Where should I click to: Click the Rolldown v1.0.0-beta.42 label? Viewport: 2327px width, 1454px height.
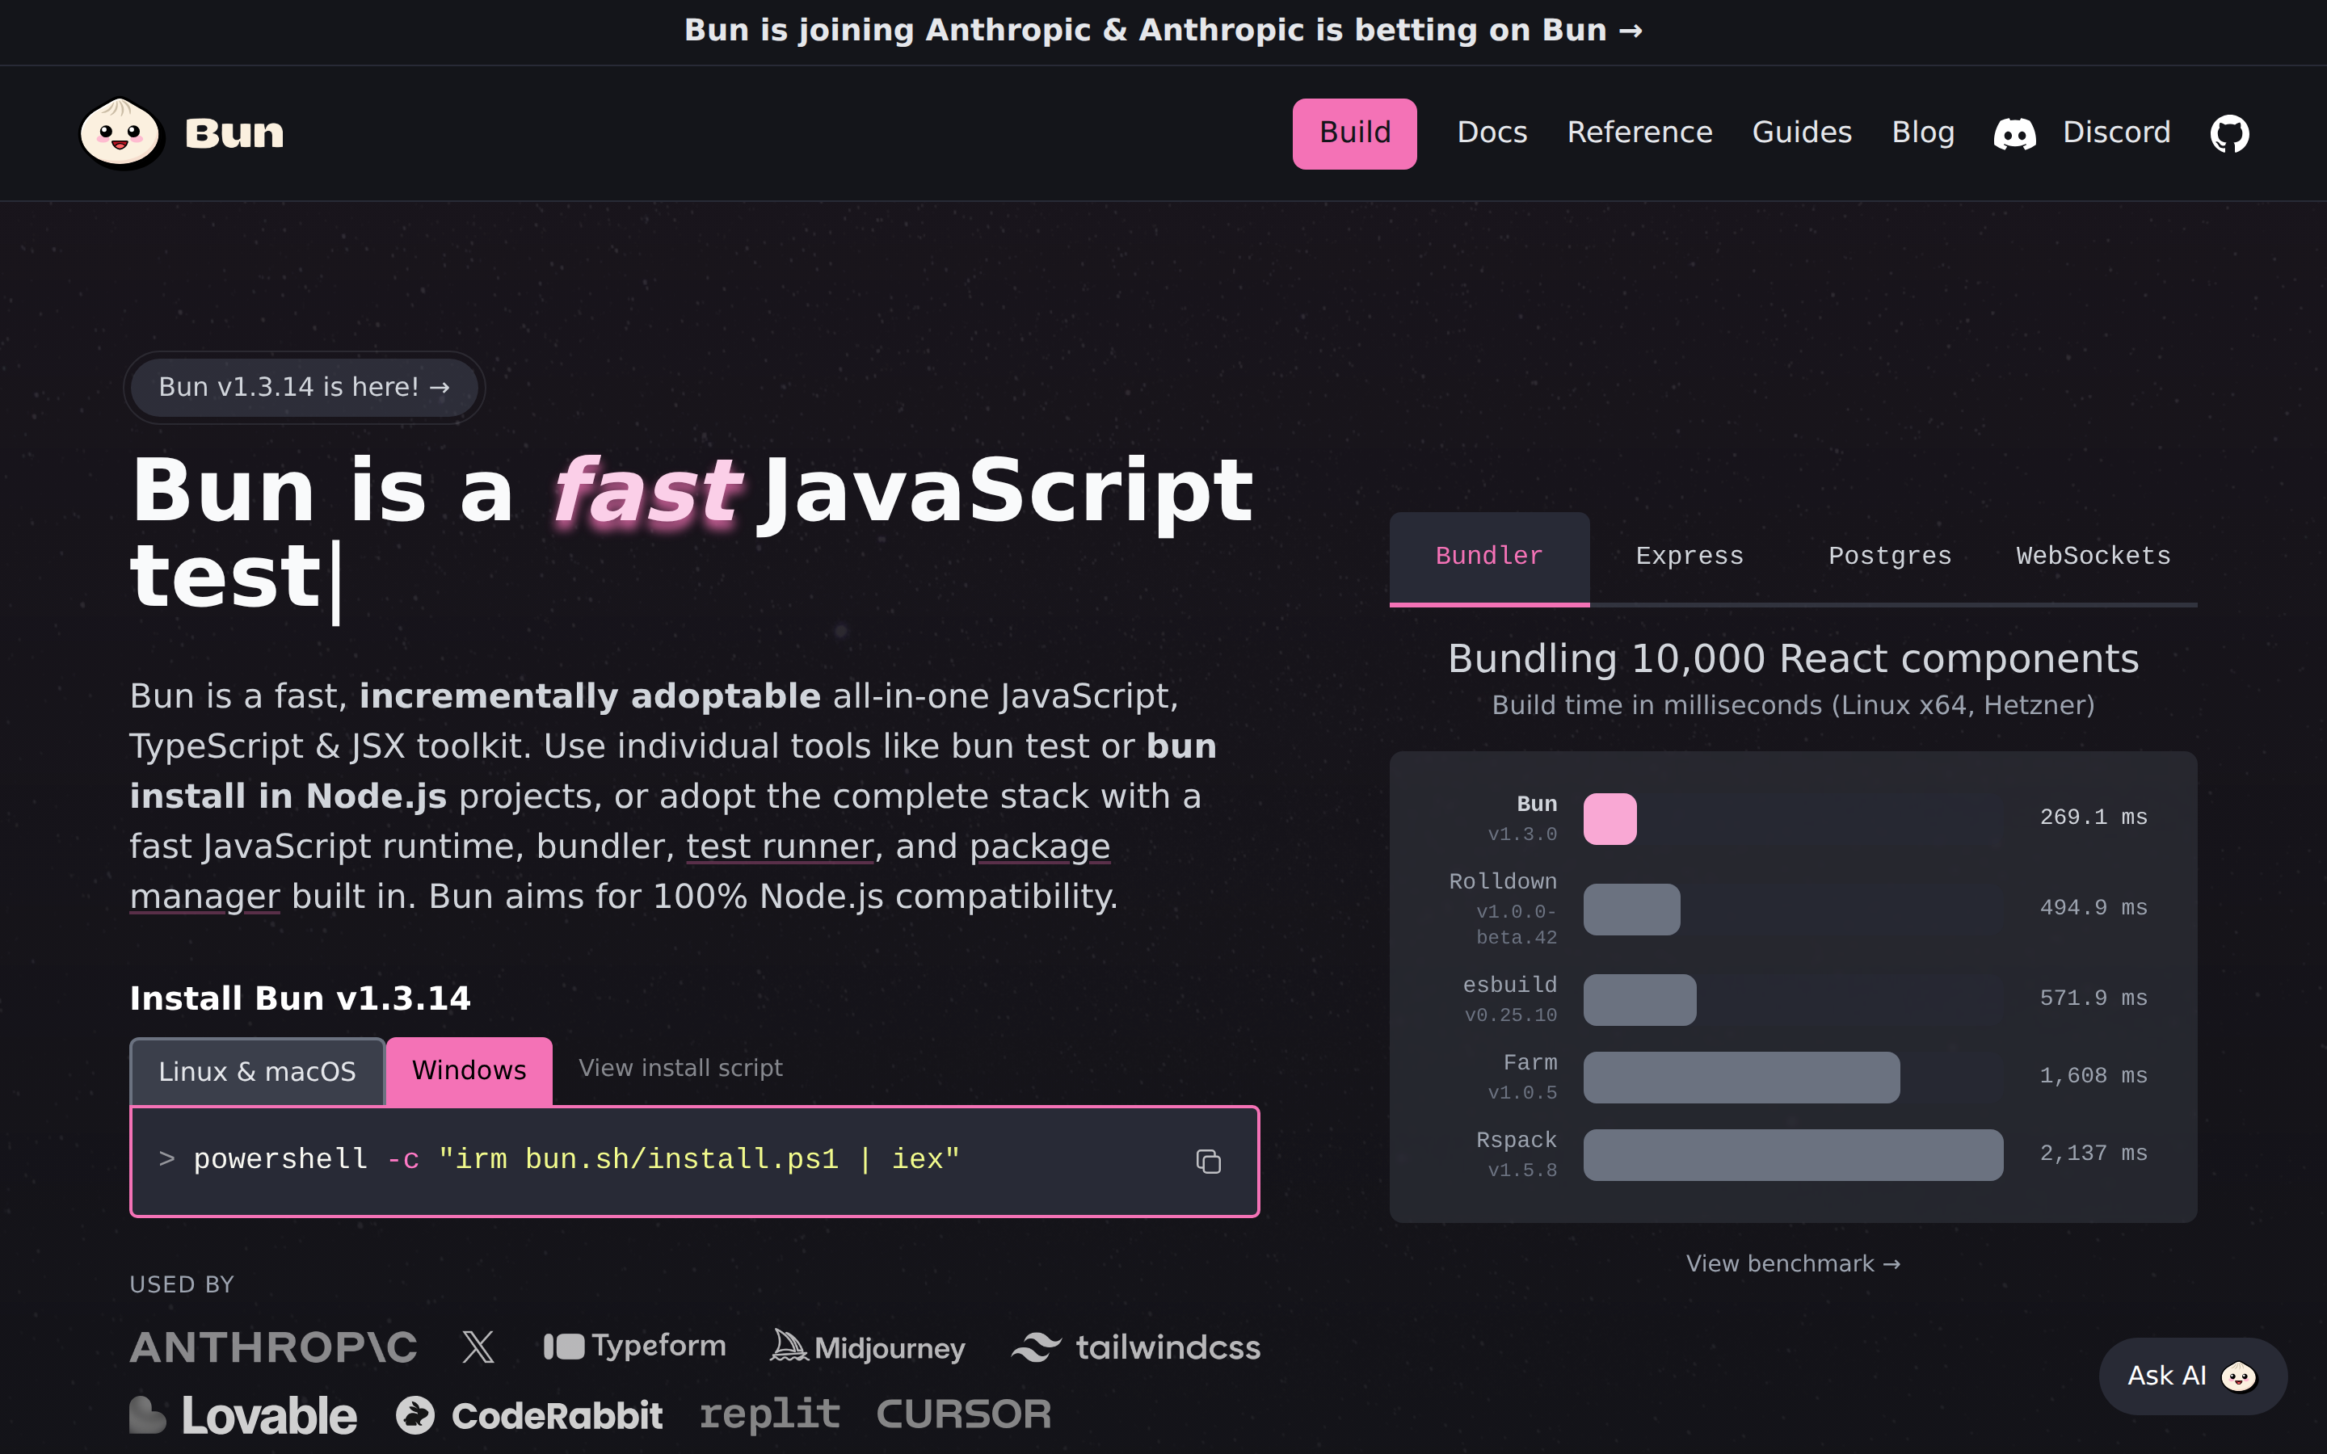pyautogui.click(x=1503, y=909)
